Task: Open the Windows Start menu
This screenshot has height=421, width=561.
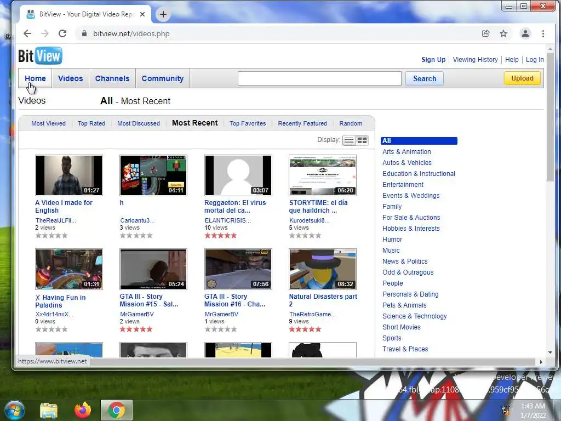Action: 14,410
